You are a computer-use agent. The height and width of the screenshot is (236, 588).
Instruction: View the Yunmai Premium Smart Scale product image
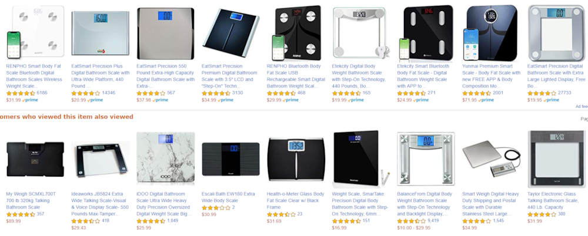coord(491,33)
